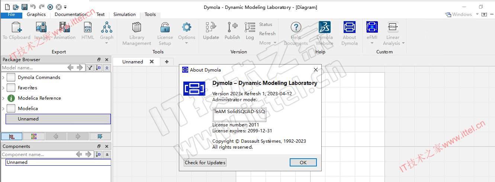Click blue arrow button below Package Browser
The image size is (495, 182).
coord(100,136)
